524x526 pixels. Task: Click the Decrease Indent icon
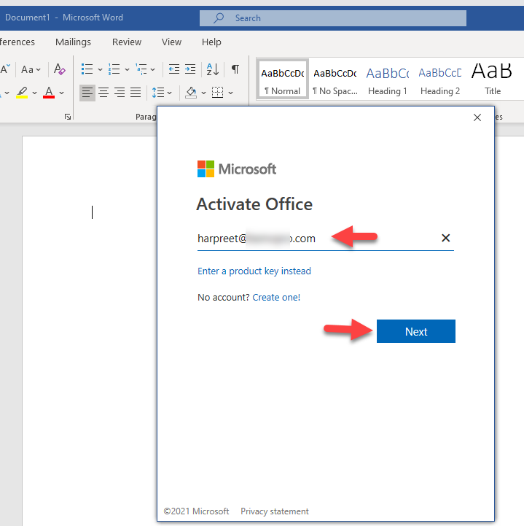(x=174, y=69)
